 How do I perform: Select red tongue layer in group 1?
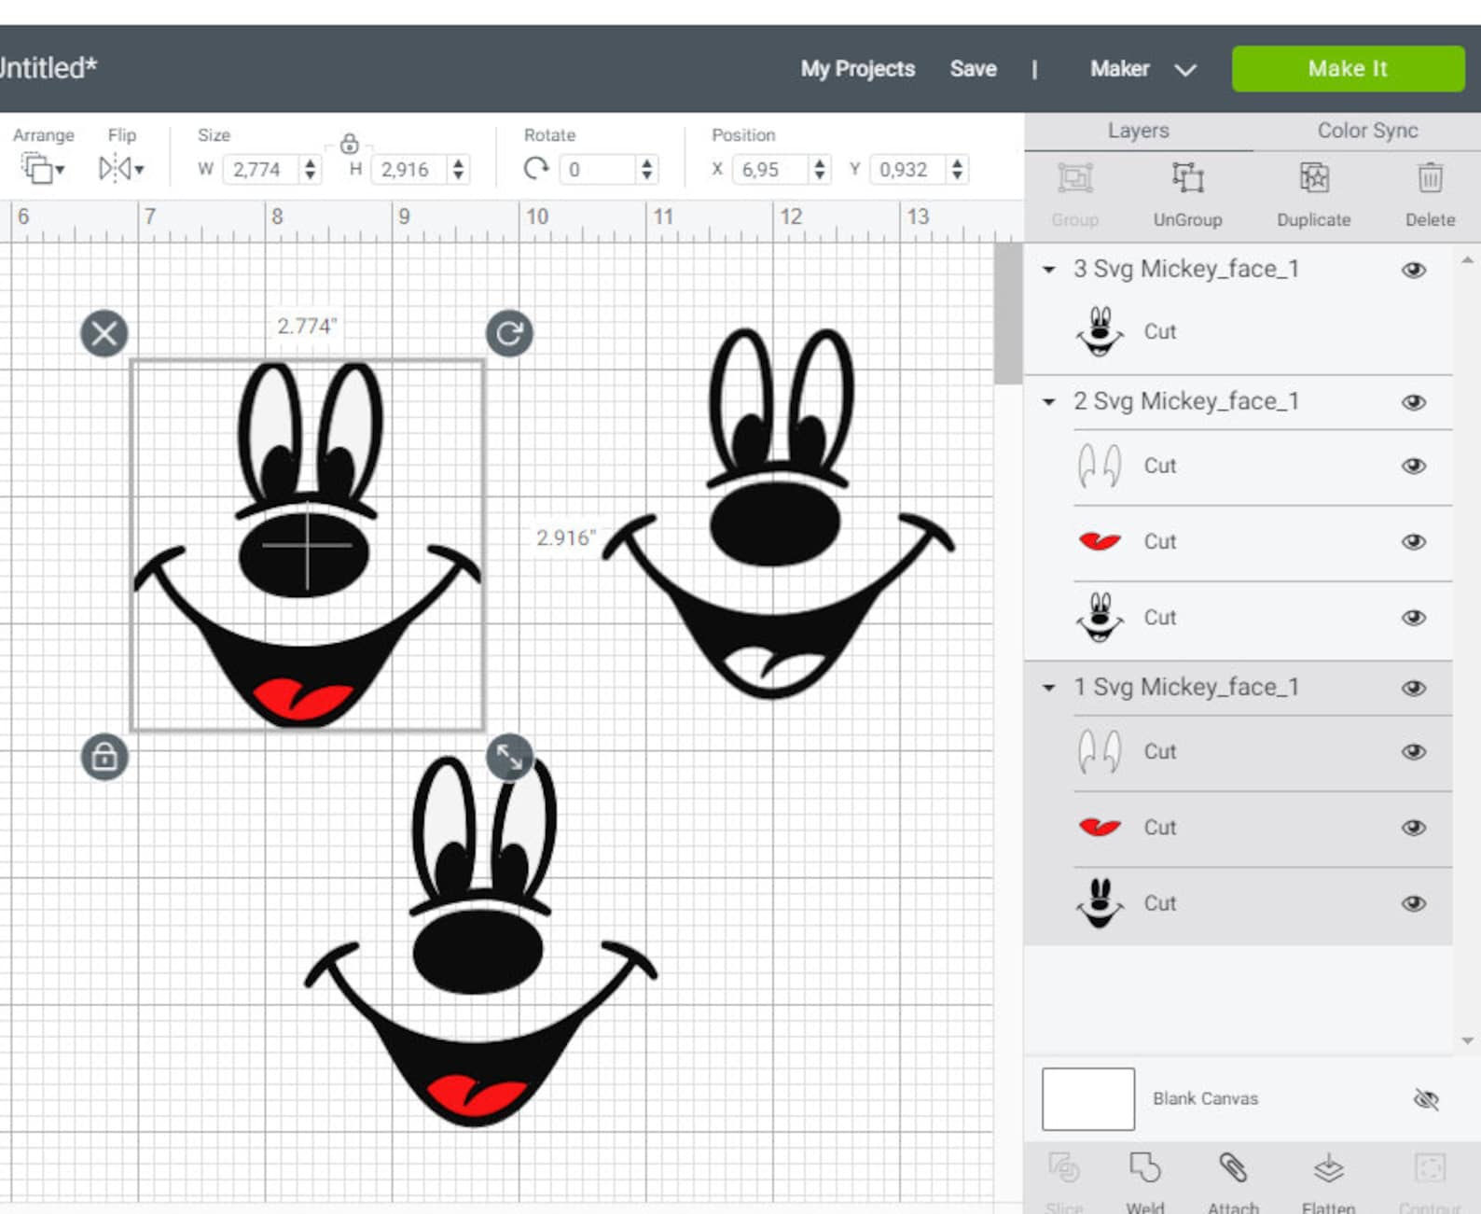point(1100,827)
